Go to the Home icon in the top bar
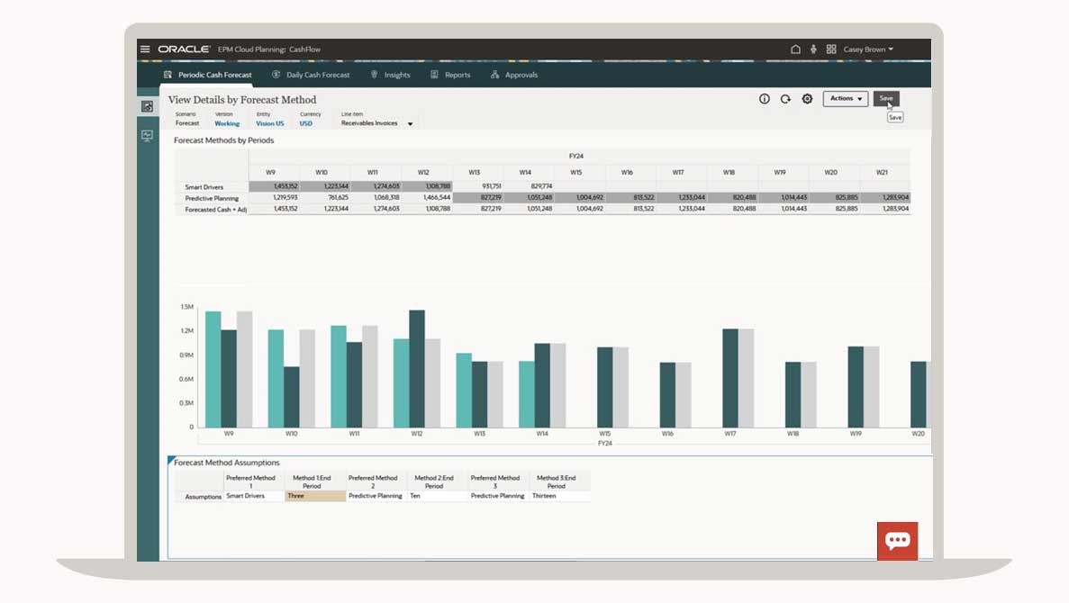This screenshot has width=1069, height=603. (796, 49)
